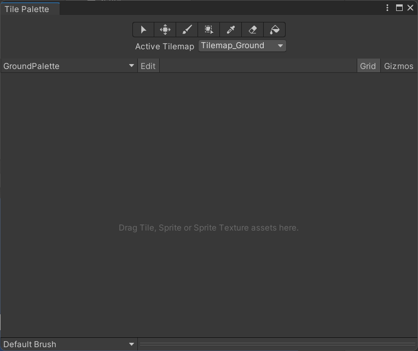Image resolution: width=418 pixels, height=351 pixels.
Task: Activate the Paintbrush tool
Action: point(187,30)
